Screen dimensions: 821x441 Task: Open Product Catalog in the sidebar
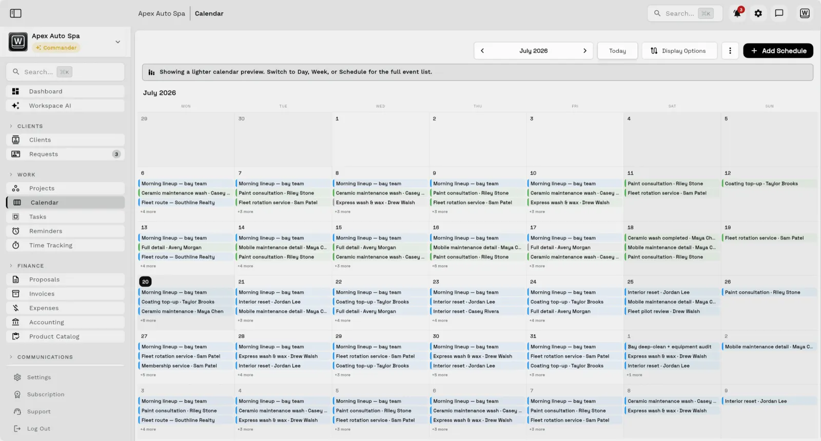coord(65,336)
